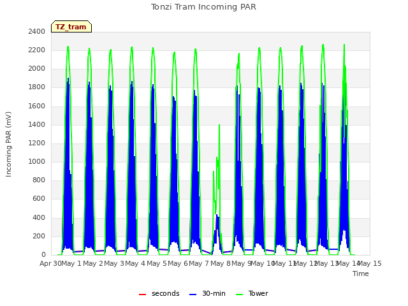Click the 400 y-axis tick label
The width and height of the screenshot is (408, 306).
coord(39,217)
